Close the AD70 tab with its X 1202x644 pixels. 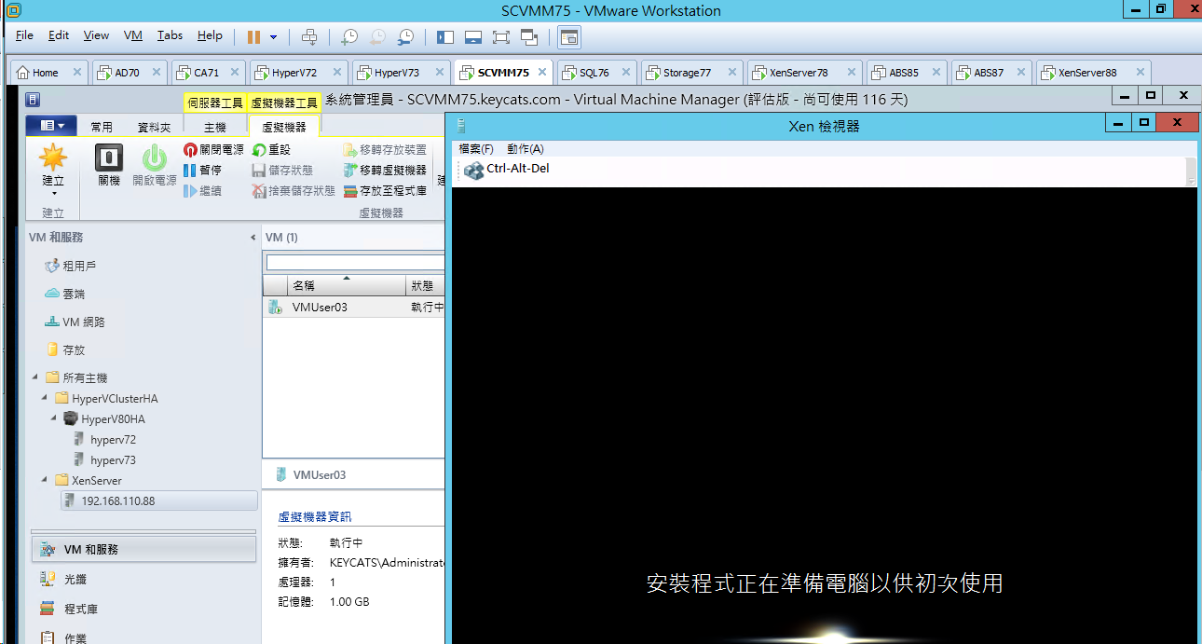pyautogui.click(x=157, y=72)
